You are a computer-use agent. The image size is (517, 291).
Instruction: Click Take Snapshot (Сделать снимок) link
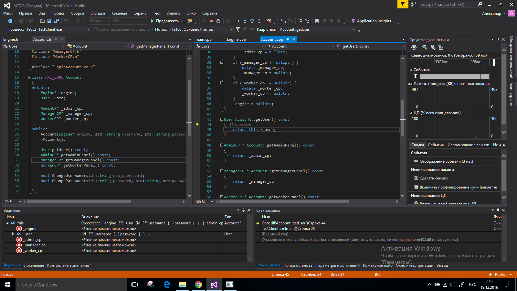434,178
